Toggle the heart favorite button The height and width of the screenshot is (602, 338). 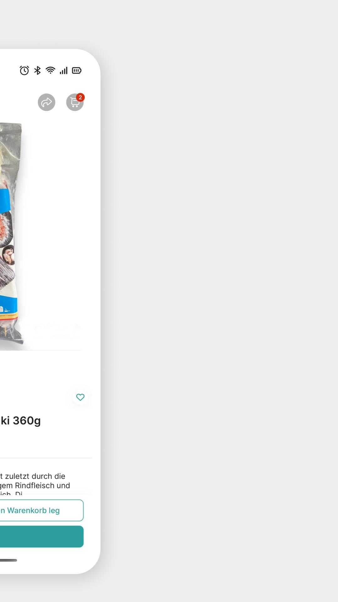[80, 397]
